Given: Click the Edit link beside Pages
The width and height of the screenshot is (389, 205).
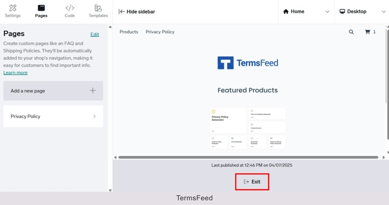Looking at the screenshot, I should click(x=95, y=35).
